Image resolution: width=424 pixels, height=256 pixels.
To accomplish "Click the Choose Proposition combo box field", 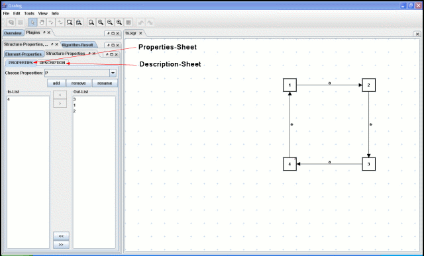I will (x=81, y=73).
